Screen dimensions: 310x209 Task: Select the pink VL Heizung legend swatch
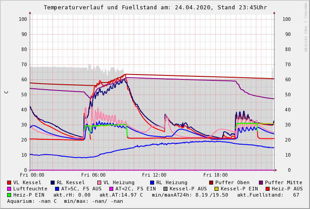click(99, 182)
